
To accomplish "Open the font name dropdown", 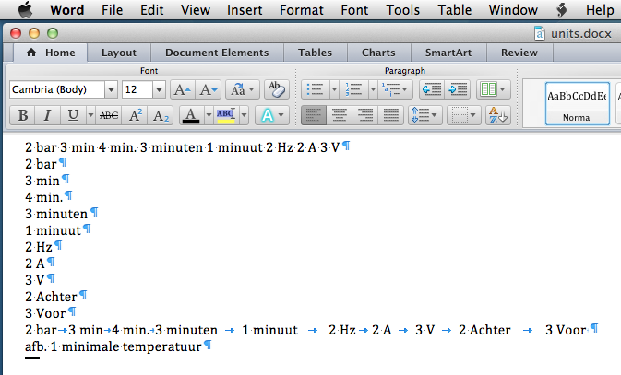I will pos(111,89).
